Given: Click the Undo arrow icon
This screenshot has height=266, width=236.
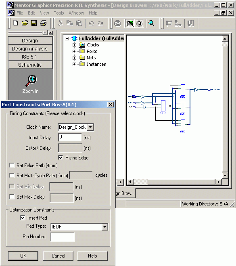Looking at the screenshot, I should [91, 23].
